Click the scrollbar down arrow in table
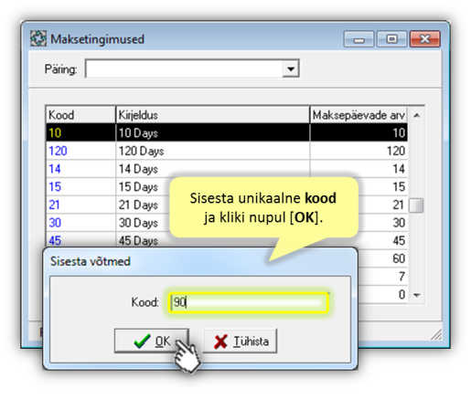Viewport: 471px width, 410px height. (x=417, y=295)
